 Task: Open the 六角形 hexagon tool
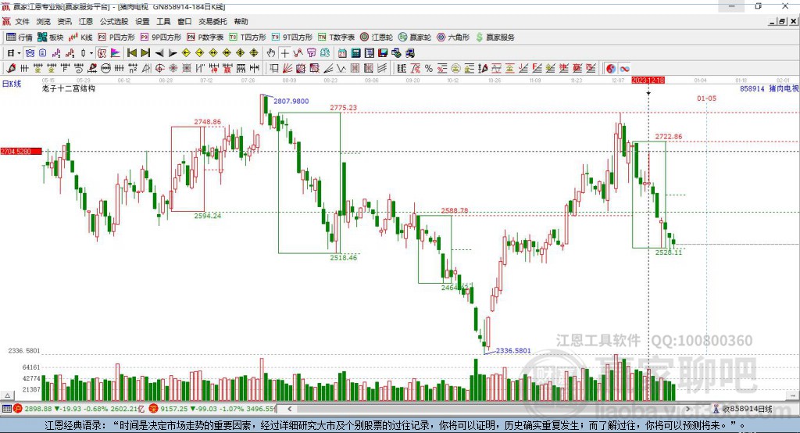click(x=453, y=38)
